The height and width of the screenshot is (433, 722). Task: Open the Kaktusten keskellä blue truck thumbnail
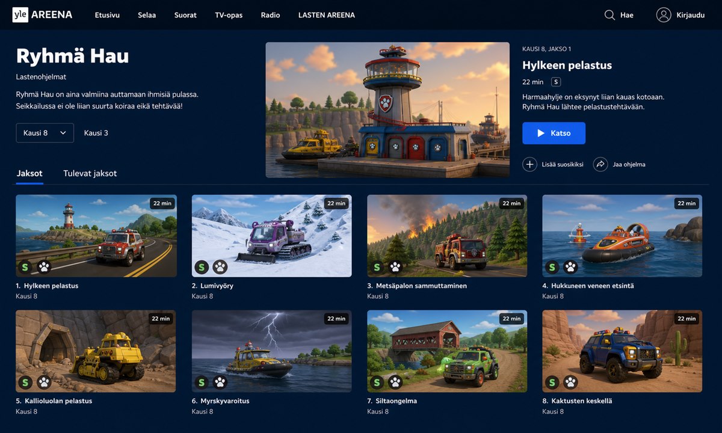pyautogui.click(x=622, y=351)
